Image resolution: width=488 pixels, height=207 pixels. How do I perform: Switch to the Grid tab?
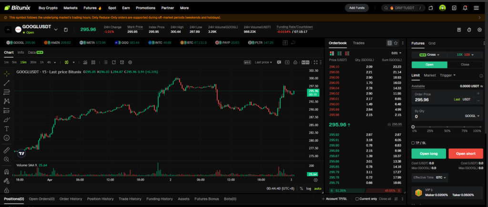432,43
